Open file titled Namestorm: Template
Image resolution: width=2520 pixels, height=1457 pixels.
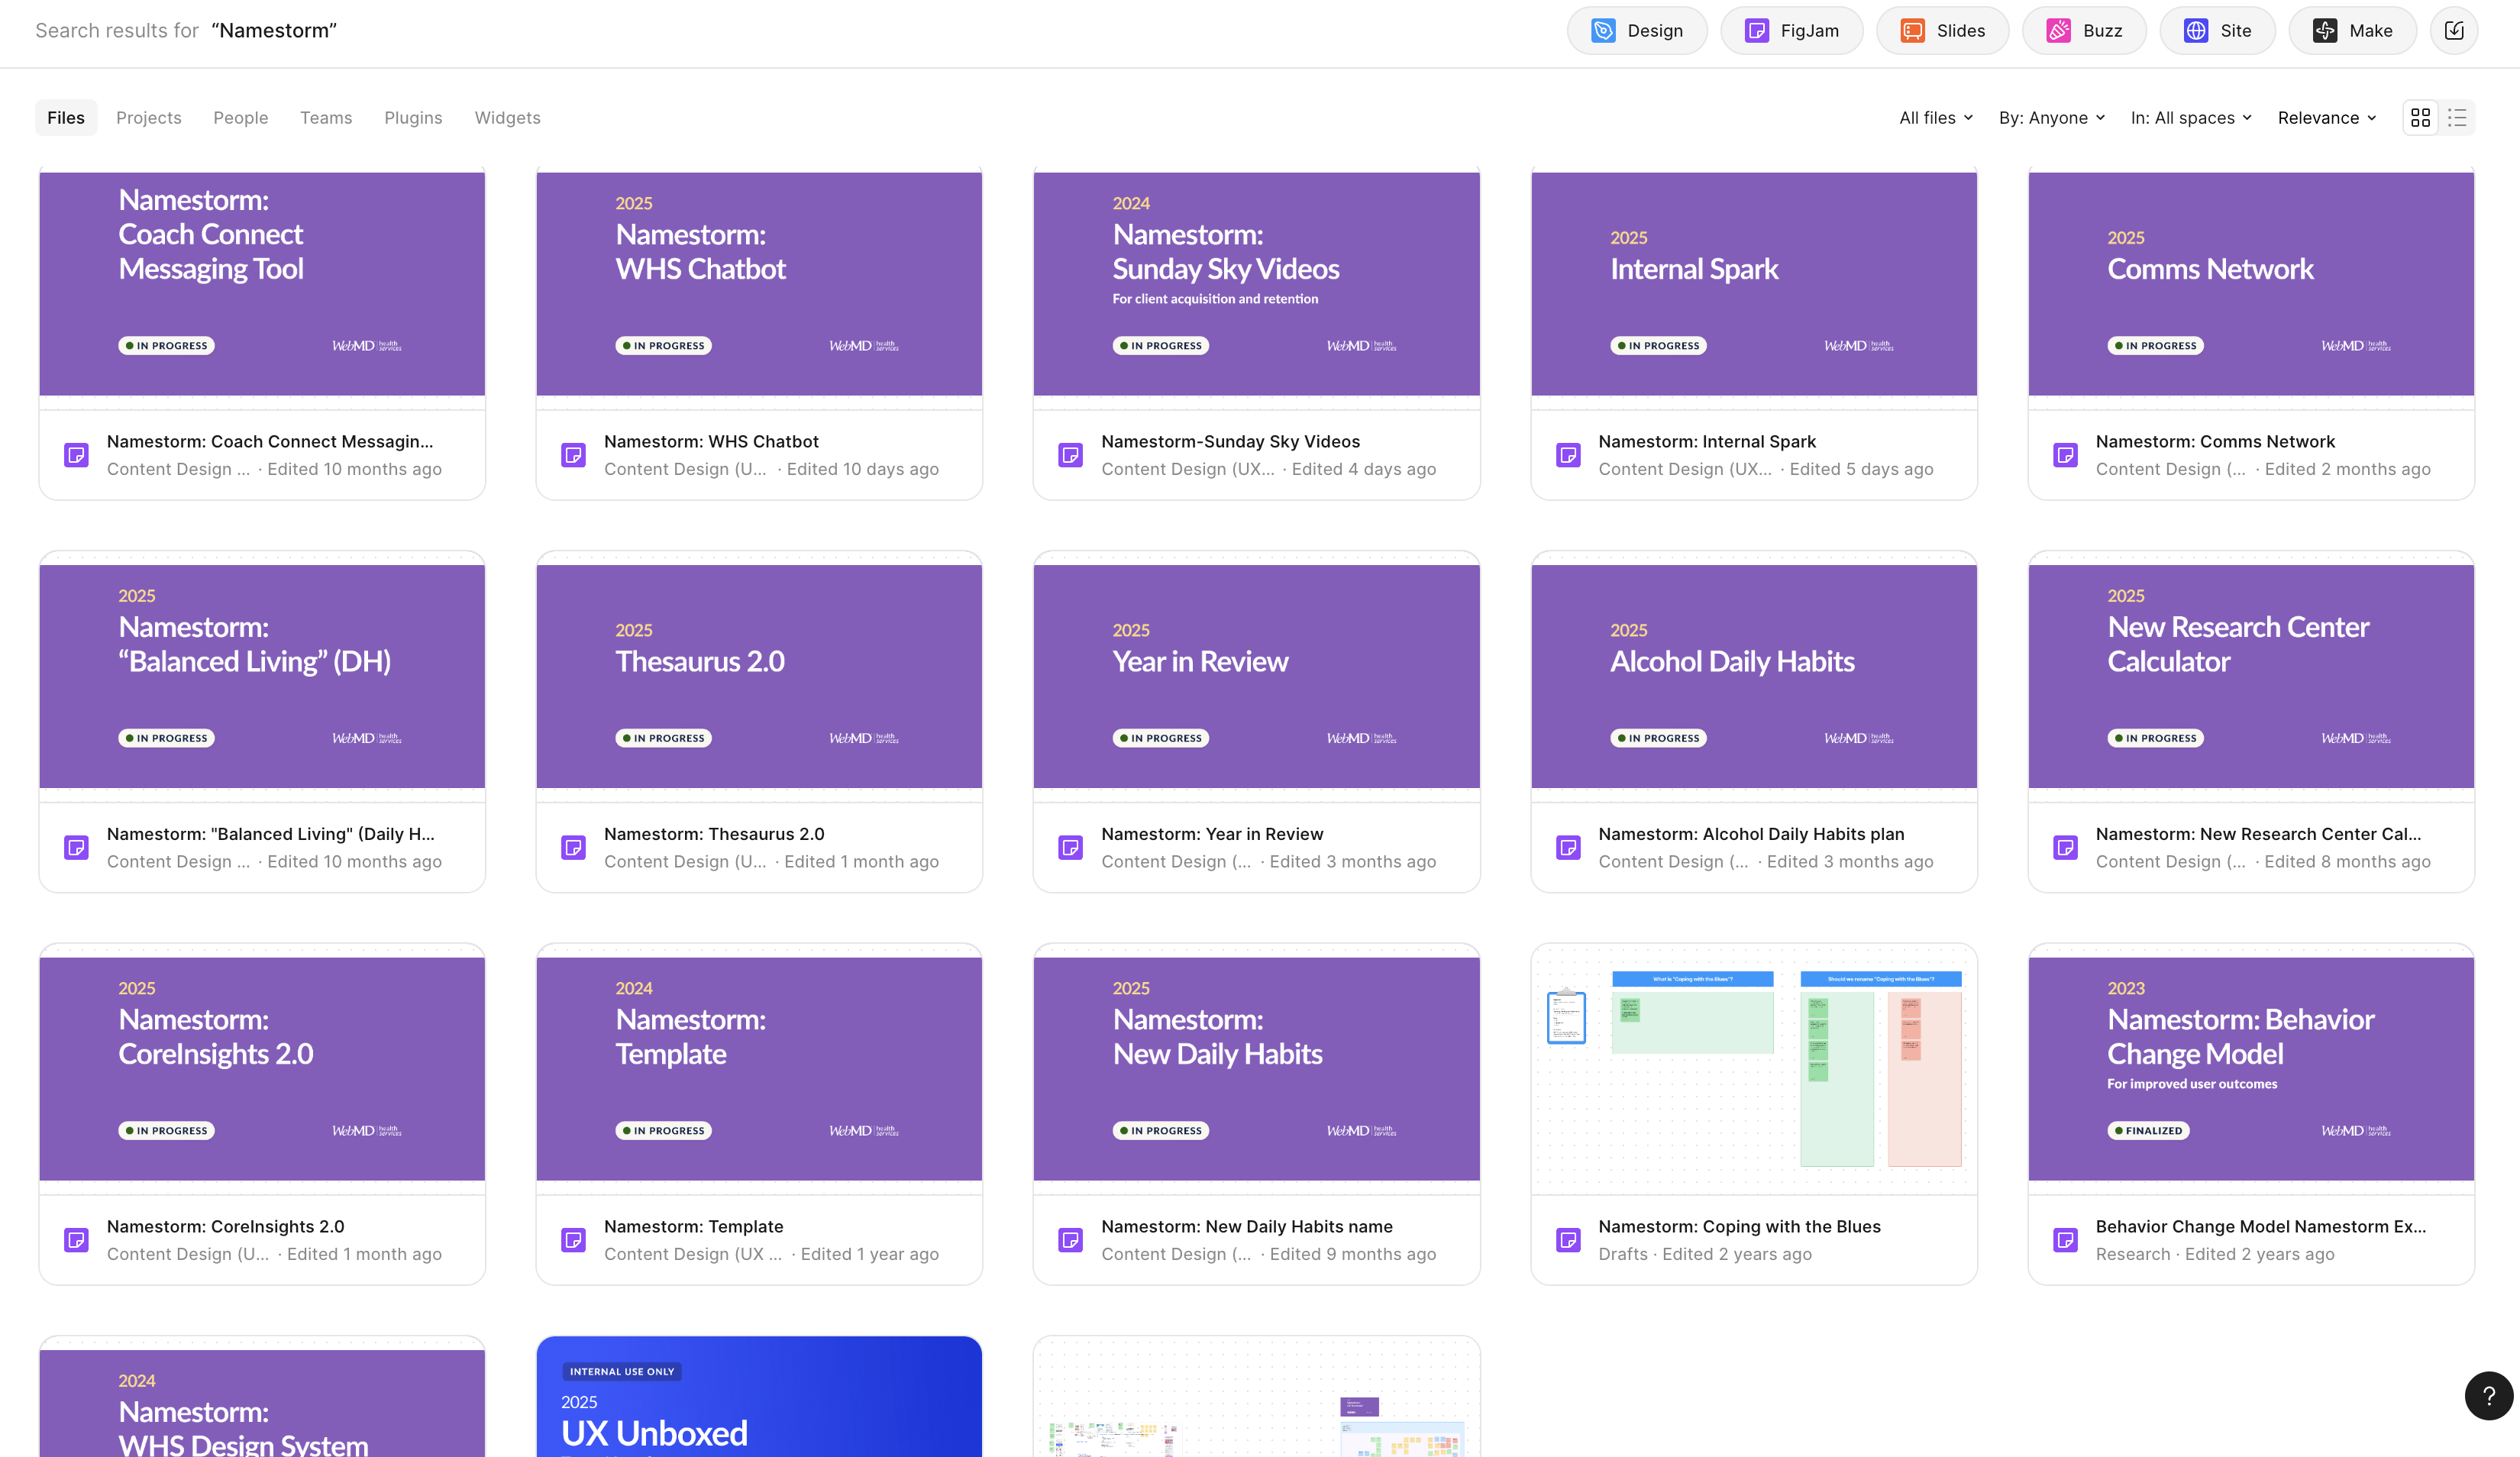coord(694,1227)
